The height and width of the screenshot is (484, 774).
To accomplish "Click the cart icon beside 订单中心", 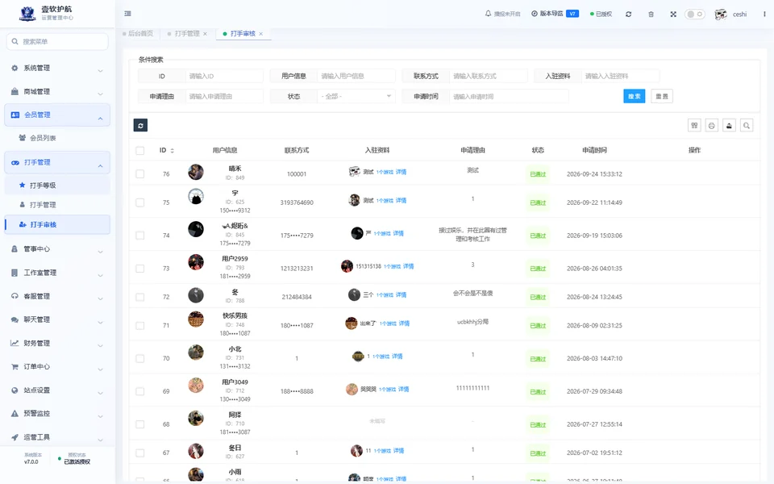I will [15, 366].
